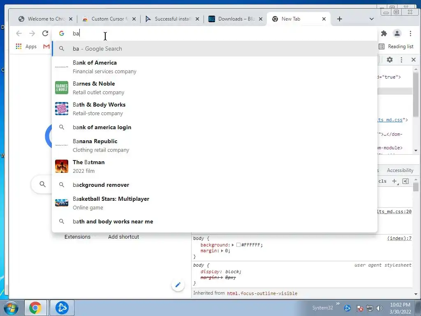Open the tab search dropdown arrow
Image resolution: width=421 pixels, height=316 pixels.
372,19
